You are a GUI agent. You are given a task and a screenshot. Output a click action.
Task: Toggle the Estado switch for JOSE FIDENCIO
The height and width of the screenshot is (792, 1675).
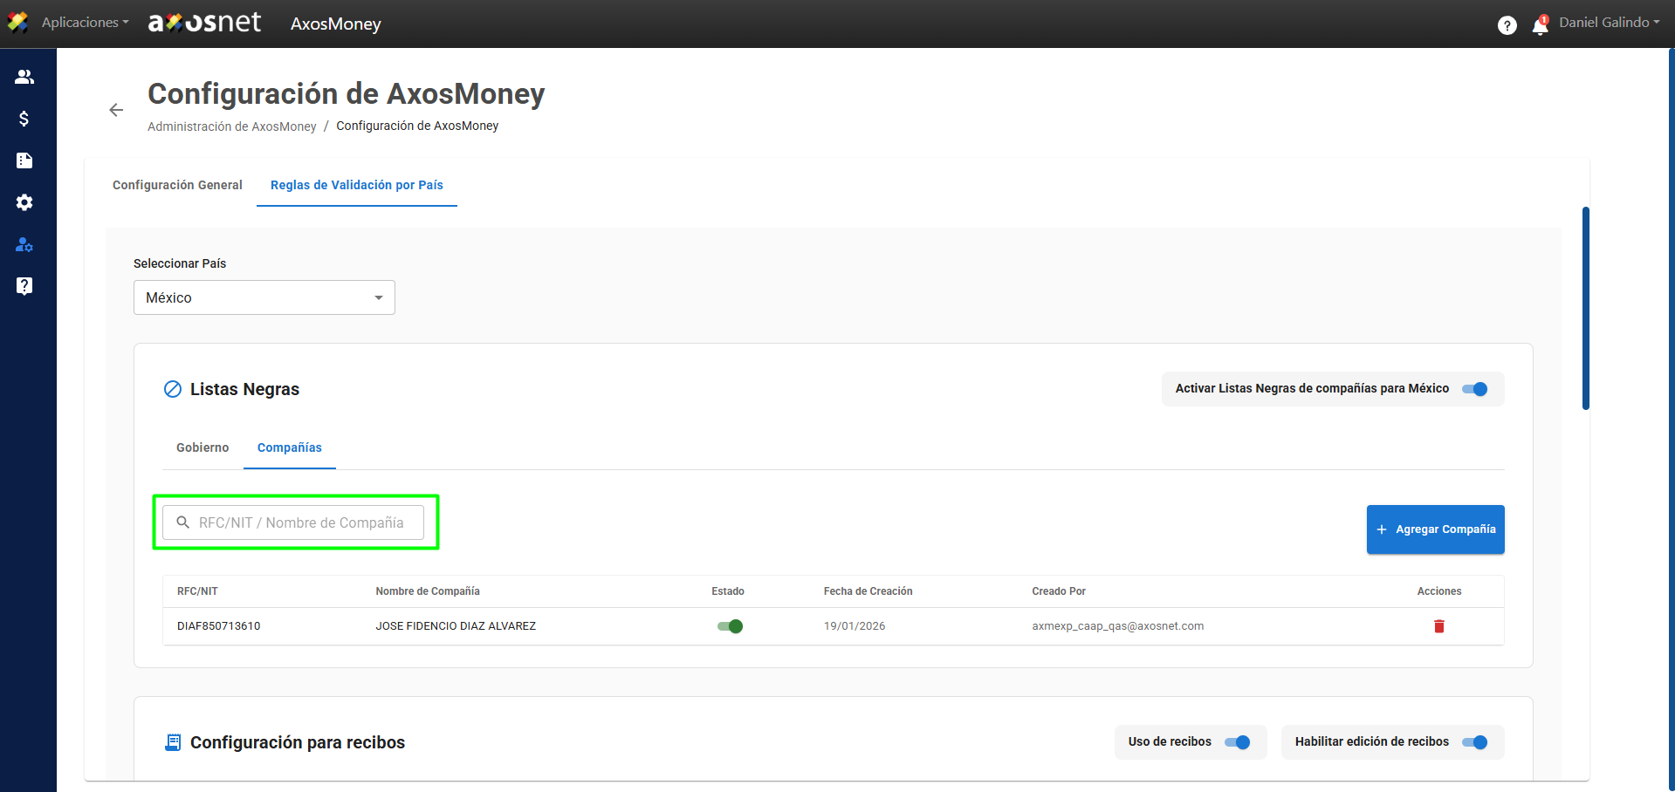[730, 626]
